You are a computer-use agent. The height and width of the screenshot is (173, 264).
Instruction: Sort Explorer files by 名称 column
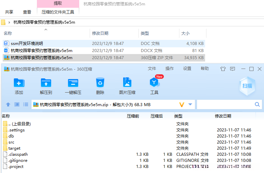tap(46, 33)
